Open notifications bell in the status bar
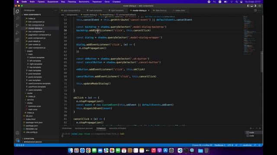This screenshot has height=155, width=277. click(x=259, y=145)
